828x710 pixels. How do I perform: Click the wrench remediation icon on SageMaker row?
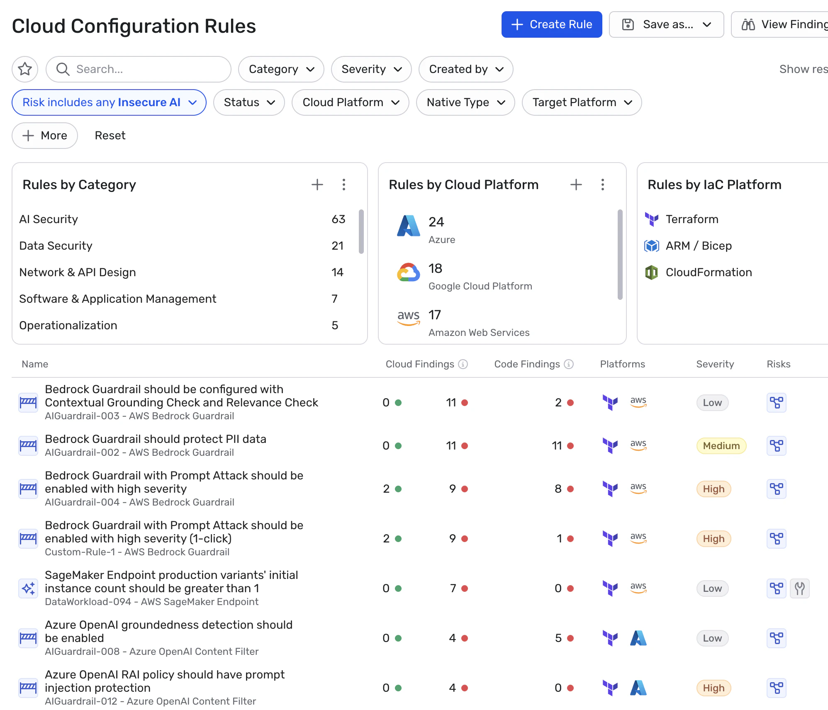pyautogui.click(x=799, y=588)
